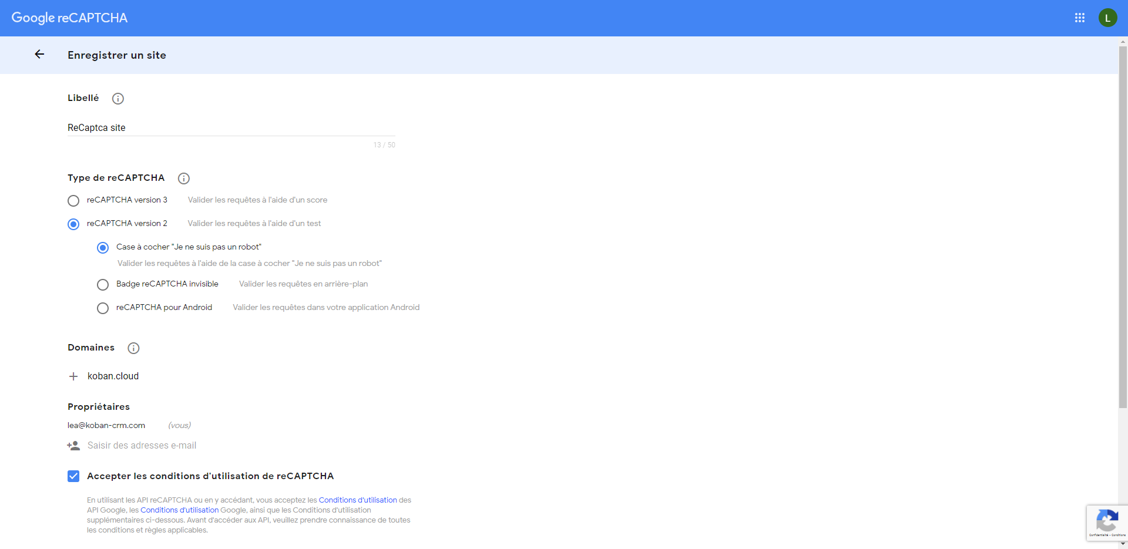Click the scrollbar down arrow

point(1123,544)
